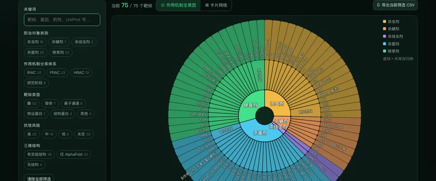Enable the FRAC 23 classification filter
This screenshot has height=181, width=436.
coord(57,73)
